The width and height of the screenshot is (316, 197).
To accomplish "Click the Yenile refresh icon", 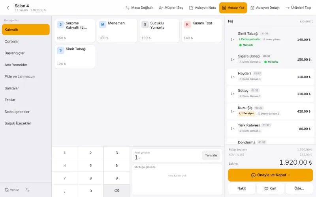I will pos(7,190).
